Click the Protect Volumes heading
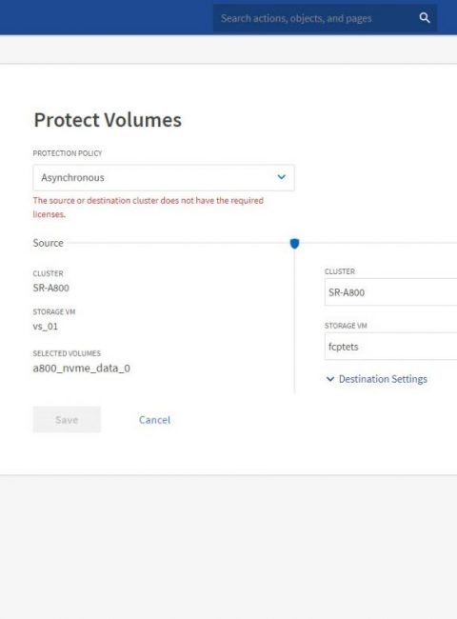Image resolution: width=457 pixels, height=619 pixels. coord(108,120)
